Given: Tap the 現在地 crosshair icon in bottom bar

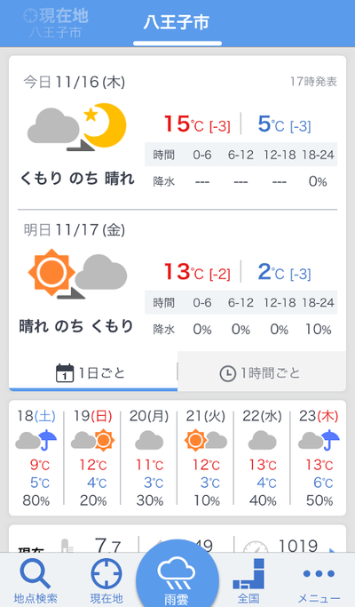Looking at the screenshot, I should pyautogui.click(x=106, y=574).
